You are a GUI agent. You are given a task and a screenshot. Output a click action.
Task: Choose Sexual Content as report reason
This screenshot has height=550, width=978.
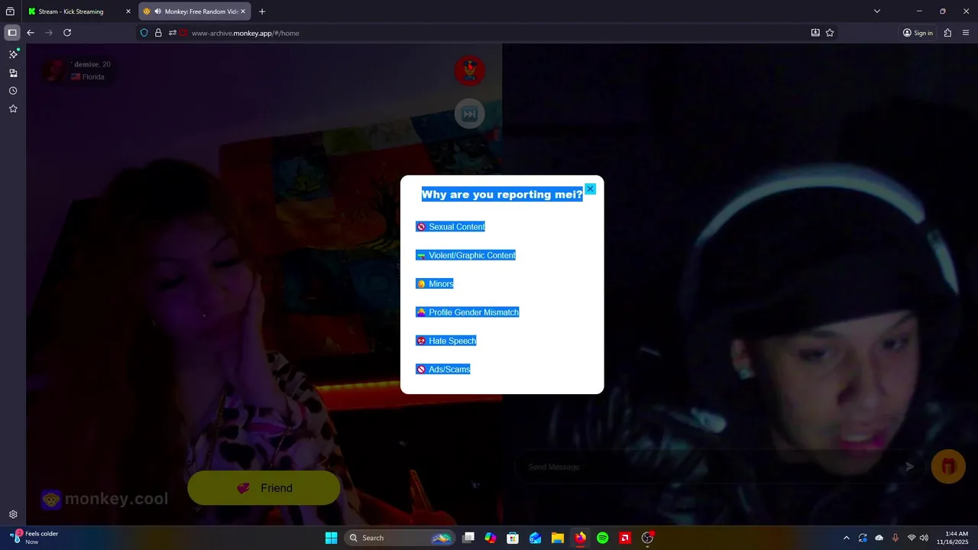click(450, 227)
